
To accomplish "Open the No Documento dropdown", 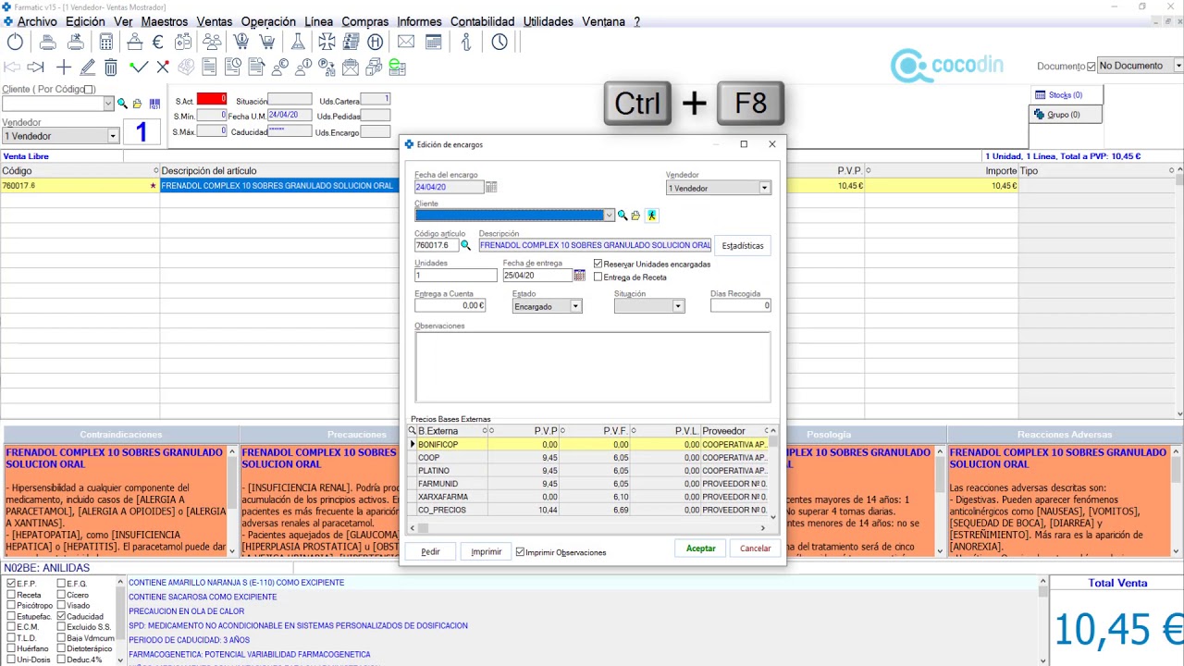I will [1178, 66].
